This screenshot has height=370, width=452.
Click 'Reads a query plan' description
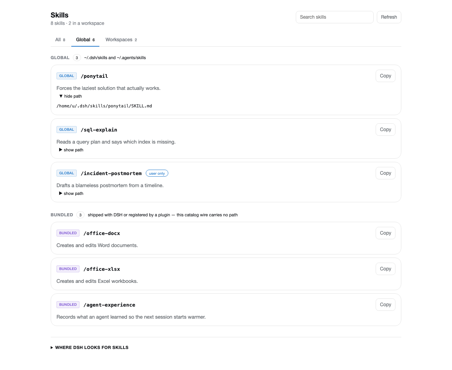tap(116, 142)
